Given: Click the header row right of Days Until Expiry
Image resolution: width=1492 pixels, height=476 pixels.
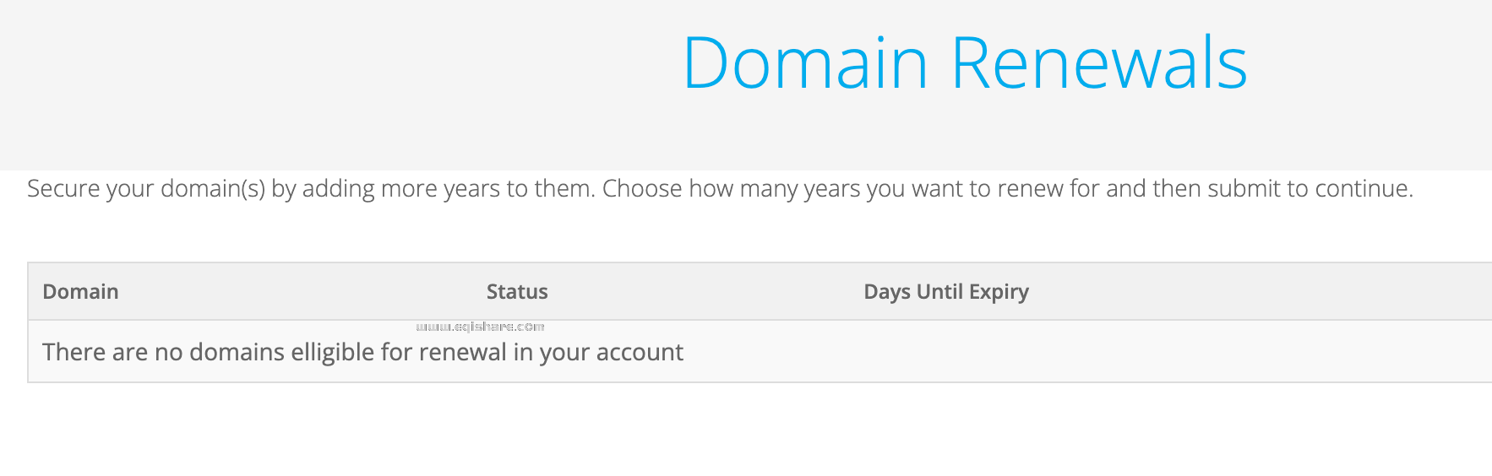Looking at the screenshot, I should tap(1267, 292).
